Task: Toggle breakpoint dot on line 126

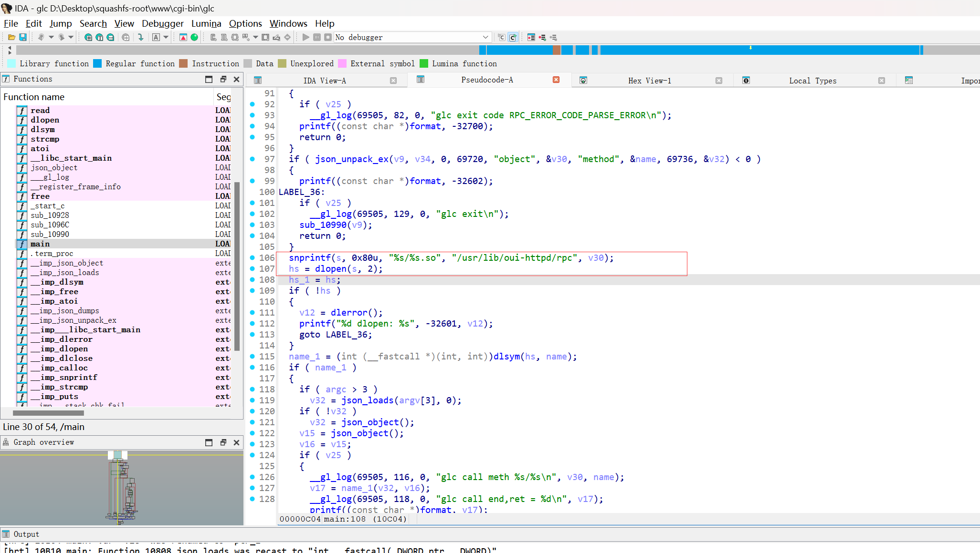Action: pyautogui.click(x=253, y=477)
